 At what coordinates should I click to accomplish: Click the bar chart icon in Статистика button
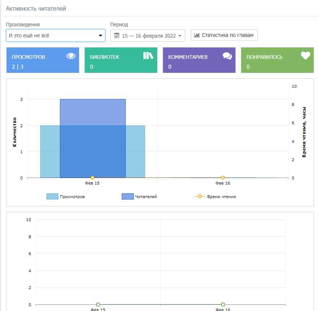point(197,35)
